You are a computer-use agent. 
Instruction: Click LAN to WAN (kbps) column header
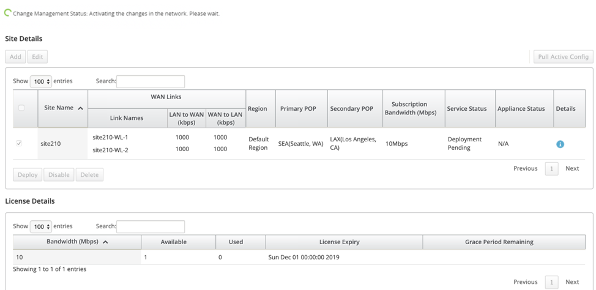coord(186,118)
